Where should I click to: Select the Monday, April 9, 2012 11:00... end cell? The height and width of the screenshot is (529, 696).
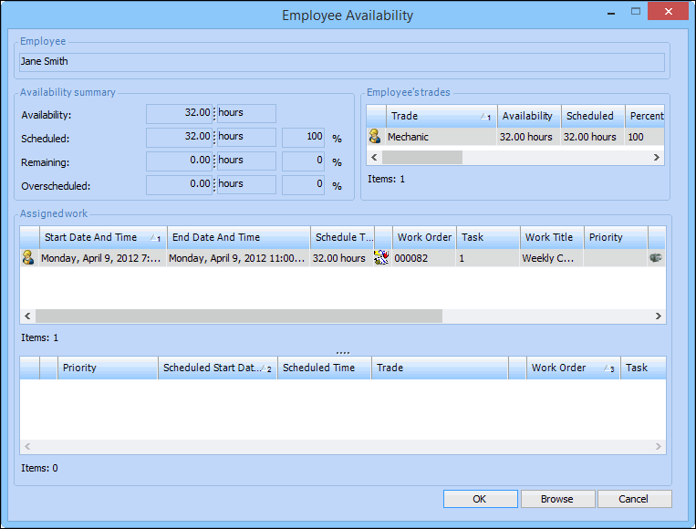pyautogui.click(x=238, y=258)
